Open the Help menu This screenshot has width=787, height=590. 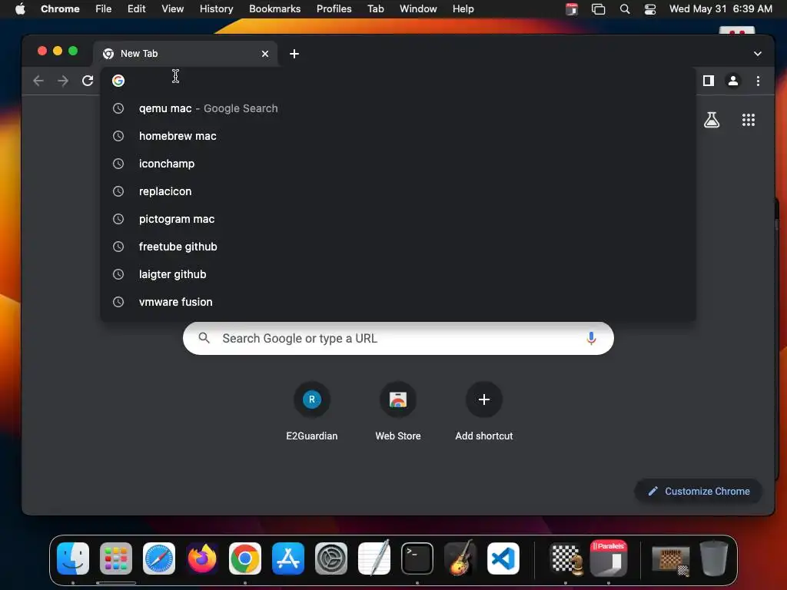coord(463,9)
